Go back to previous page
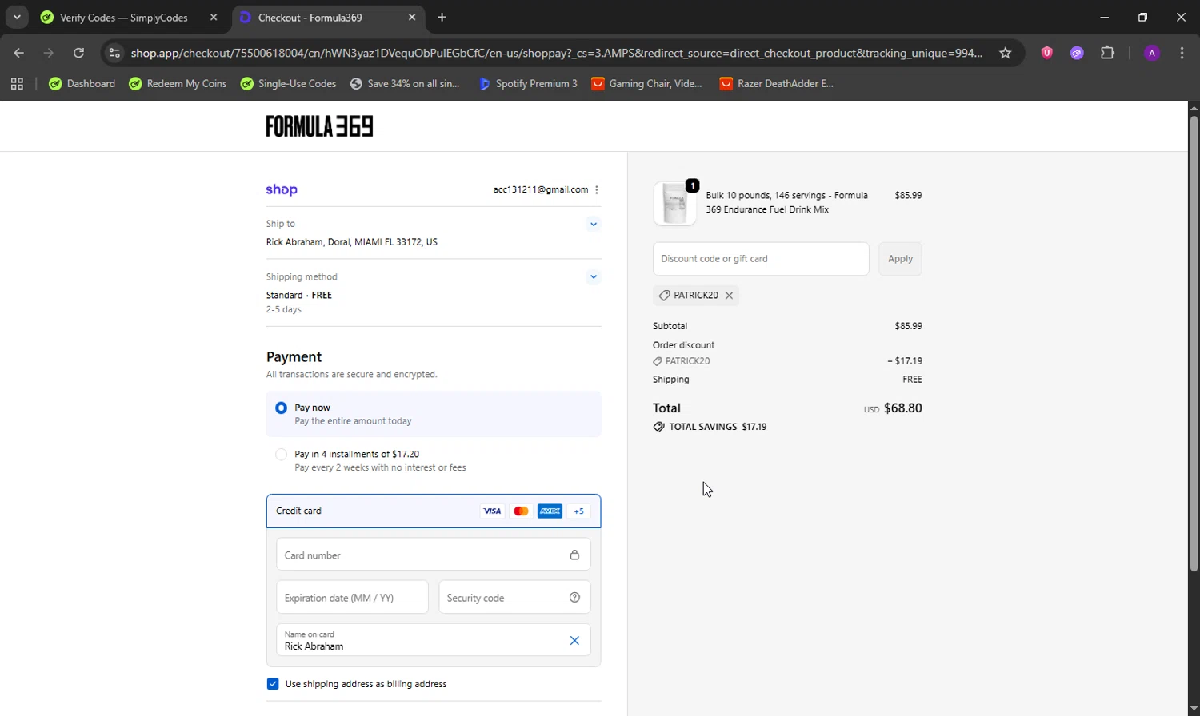Image resolution: width=1200 pixels, height=716 pixels. 19,53
